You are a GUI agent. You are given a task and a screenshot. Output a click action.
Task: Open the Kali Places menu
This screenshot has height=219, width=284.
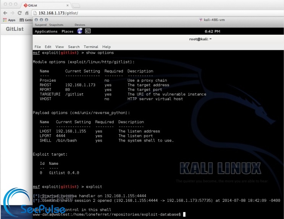(x=68, y=31)
